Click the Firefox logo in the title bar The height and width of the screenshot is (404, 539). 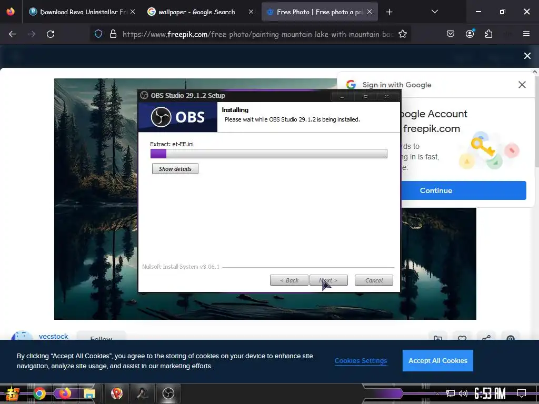pyautogui.click(x=11, y=12)
